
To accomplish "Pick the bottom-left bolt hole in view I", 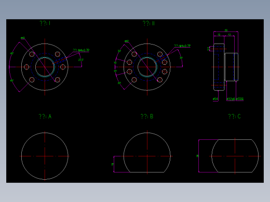I will tap(32, 80).
